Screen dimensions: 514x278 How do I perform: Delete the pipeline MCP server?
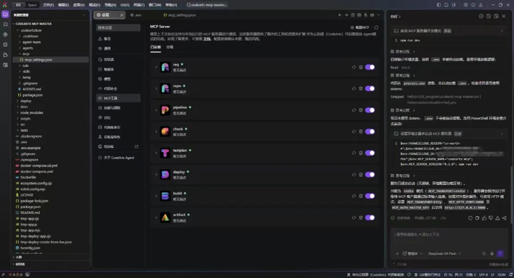pyautogui.click(x=361, y=110)
